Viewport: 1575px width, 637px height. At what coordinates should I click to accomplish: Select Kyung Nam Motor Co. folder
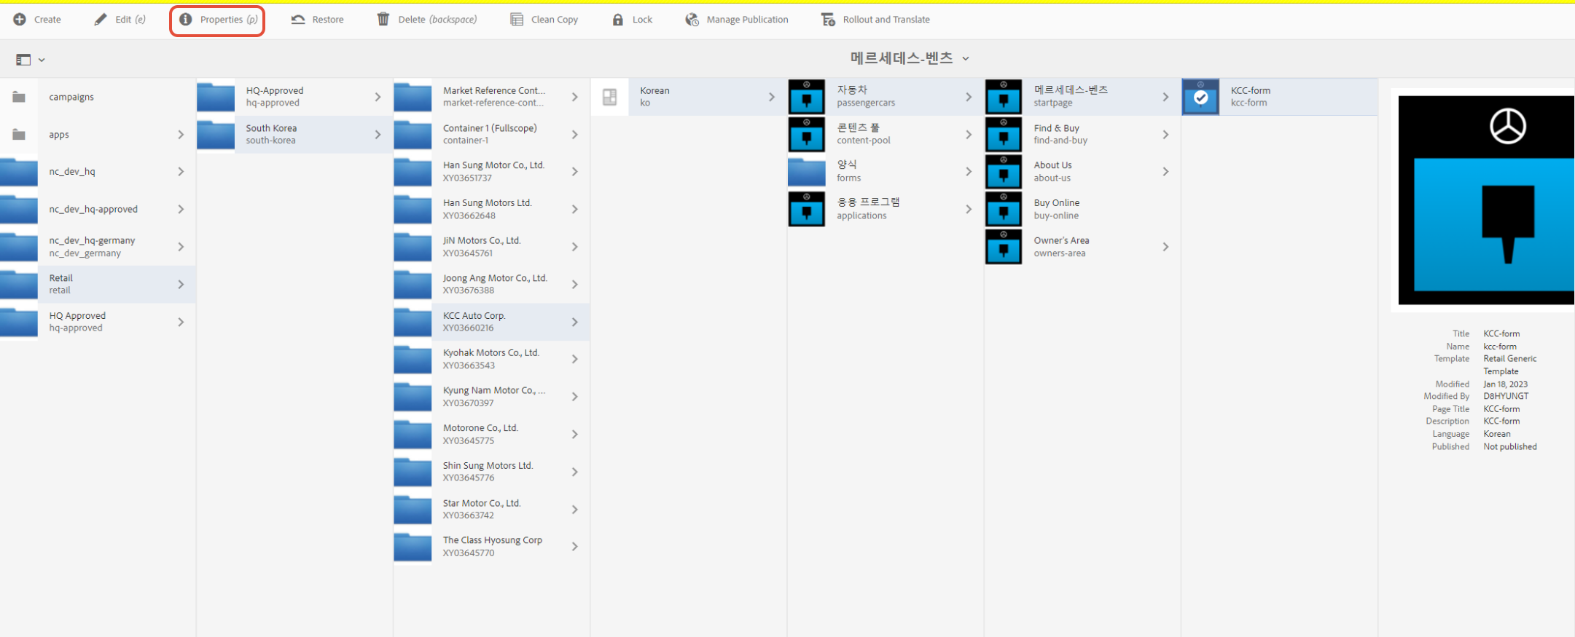491,397
